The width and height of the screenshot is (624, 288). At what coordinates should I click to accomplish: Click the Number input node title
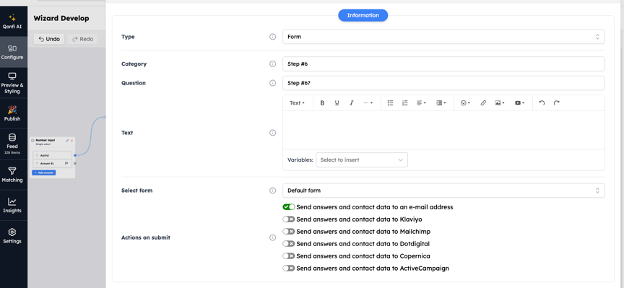tap(45, 140)
